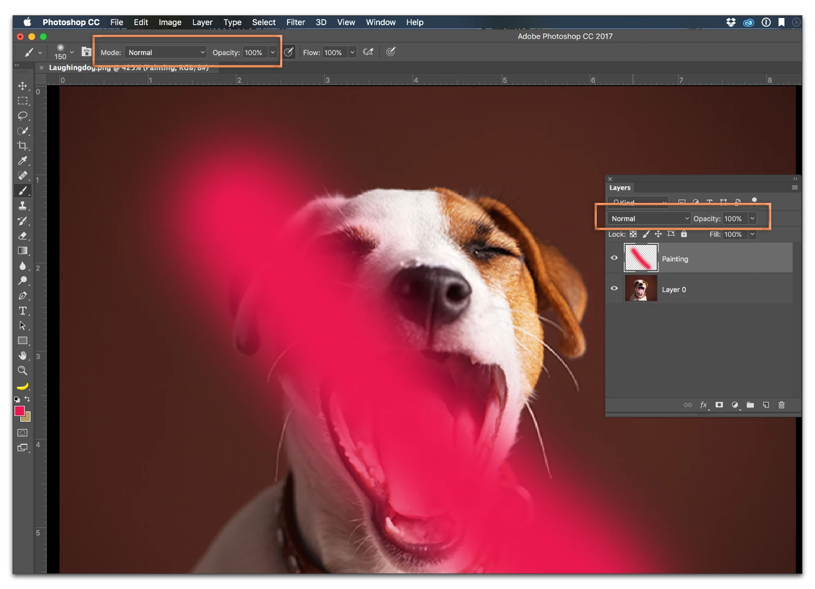
Task: Hide the Painting layer
Action: (x=614, y=258)
